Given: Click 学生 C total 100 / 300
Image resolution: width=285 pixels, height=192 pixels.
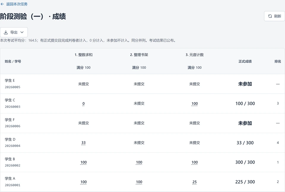Looking at the screenshot, I should point(245,103).
